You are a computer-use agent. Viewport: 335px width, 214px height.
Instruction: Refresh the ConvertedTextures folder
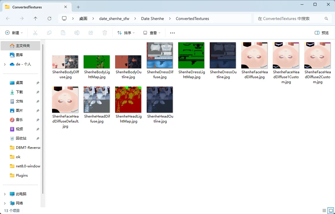(49, 19)
